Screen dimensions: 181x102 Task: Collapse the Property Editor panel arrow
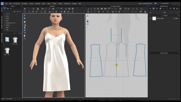pos(149,53)
